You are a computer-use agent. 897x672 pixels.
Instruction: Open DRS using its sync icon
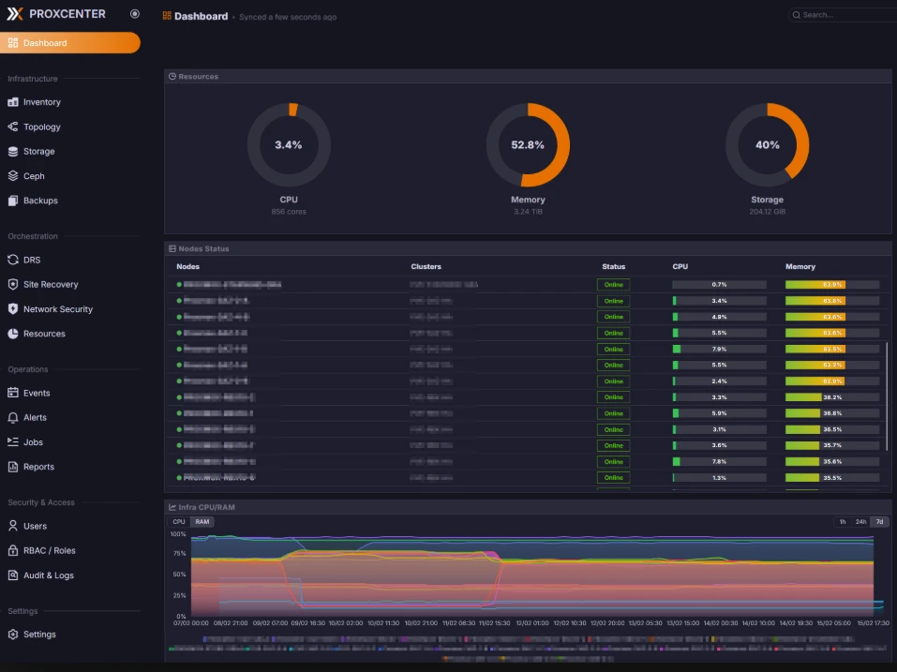coord(13,260)
